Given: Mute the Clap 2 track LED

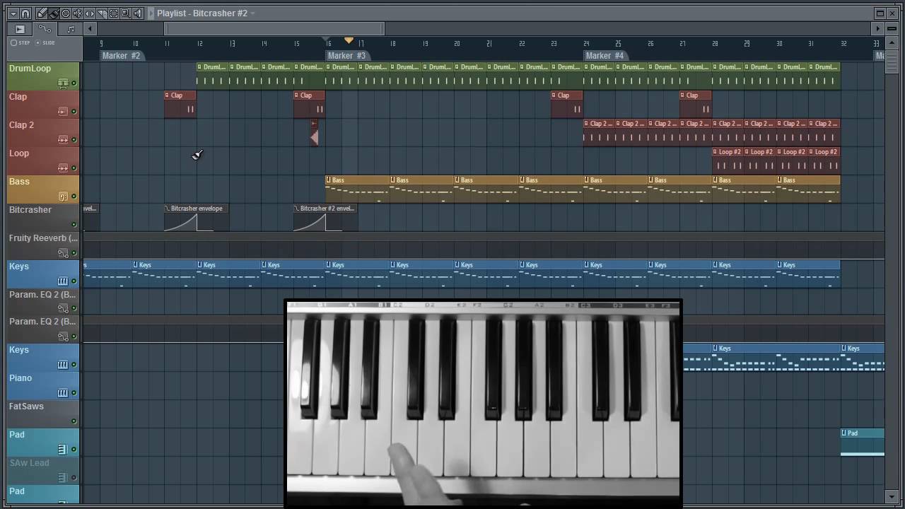Looking at the screenshot, I should (74, 140).
